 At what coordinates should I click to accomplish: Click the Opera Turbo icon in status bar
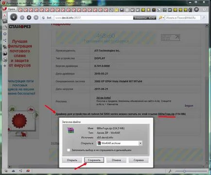coord(28,171)
